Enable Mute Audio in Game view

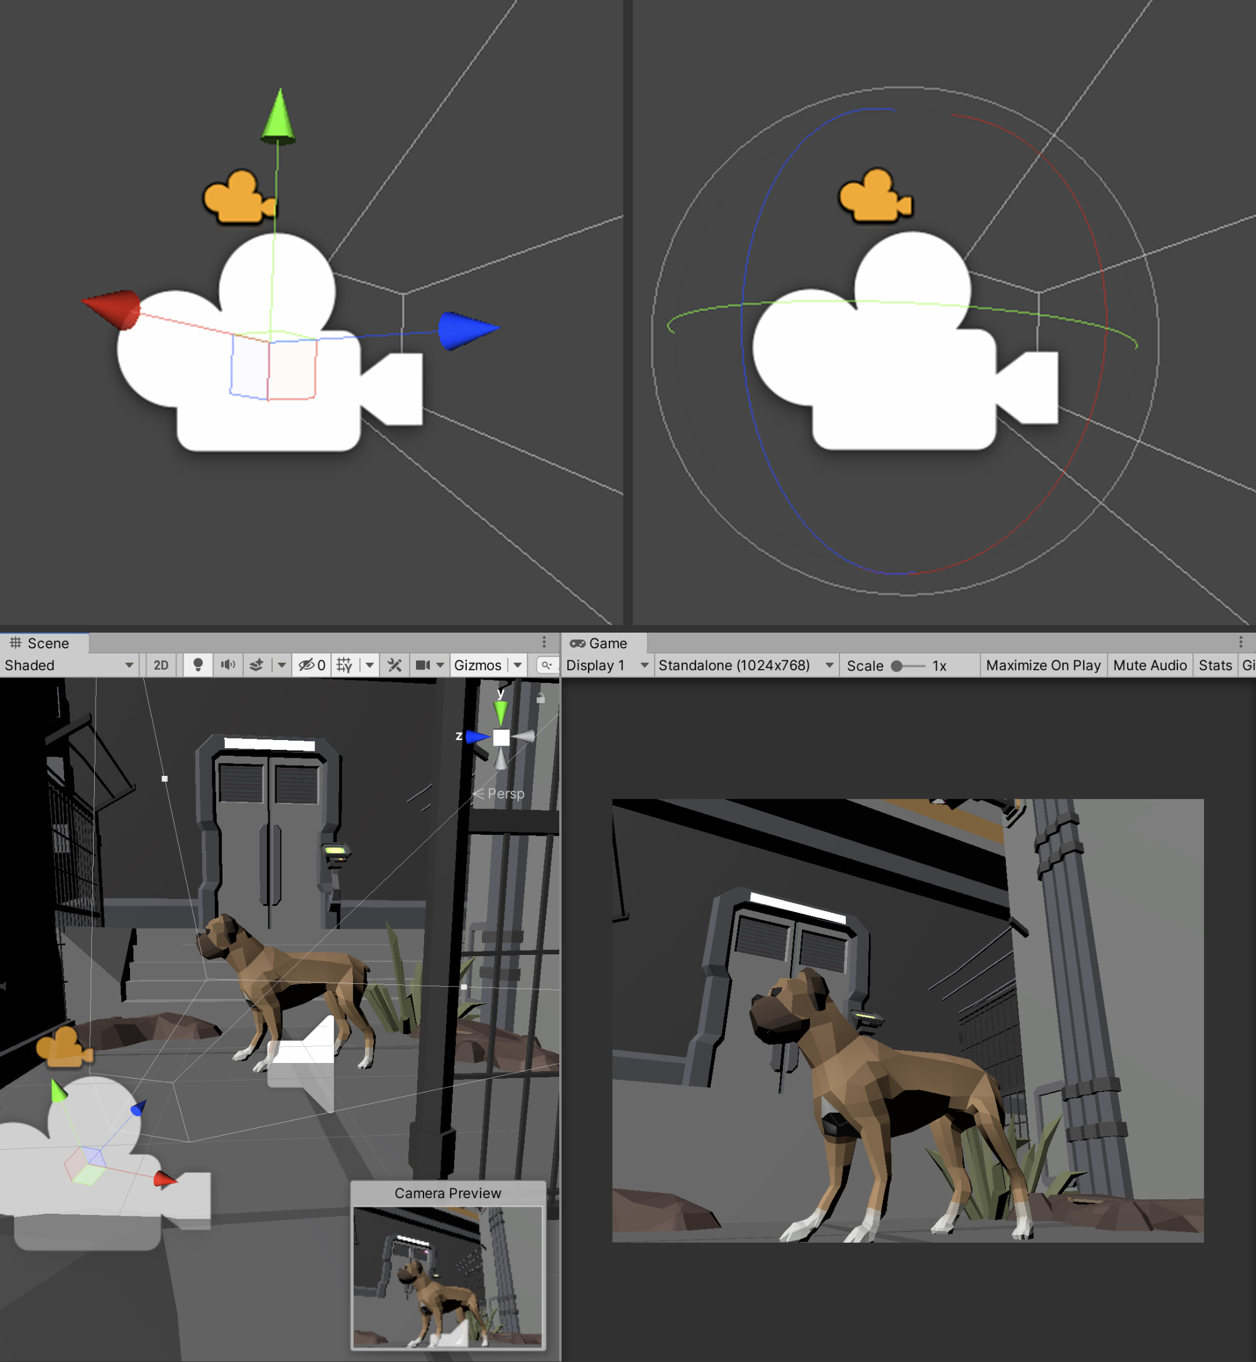point(1149,665)
